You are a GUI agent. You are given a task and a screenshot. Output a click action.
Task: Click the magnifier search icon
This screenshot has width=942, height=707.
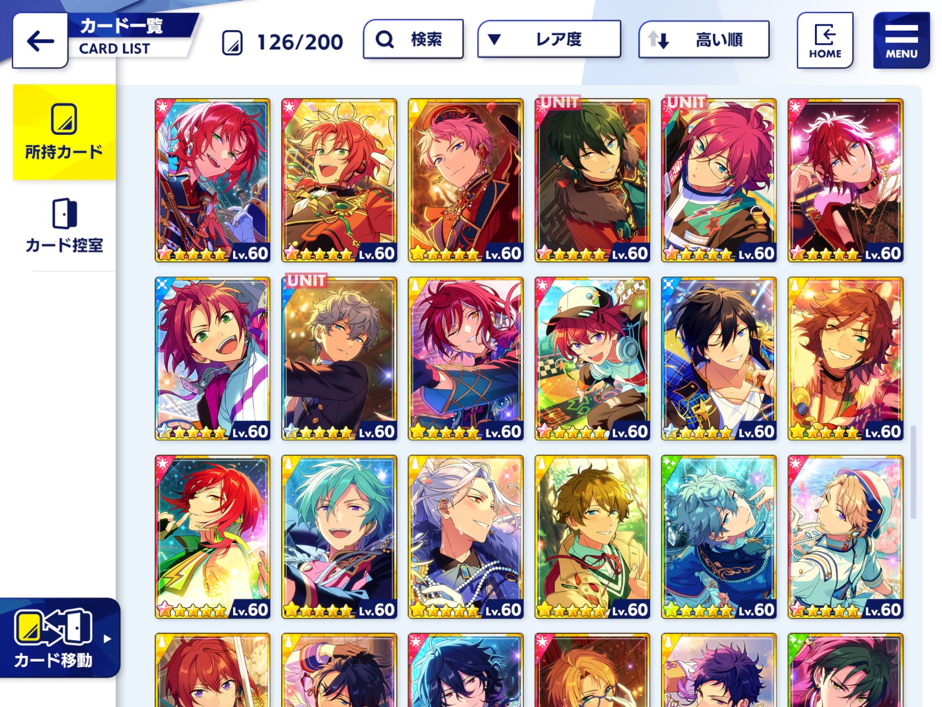coord(385,39)
